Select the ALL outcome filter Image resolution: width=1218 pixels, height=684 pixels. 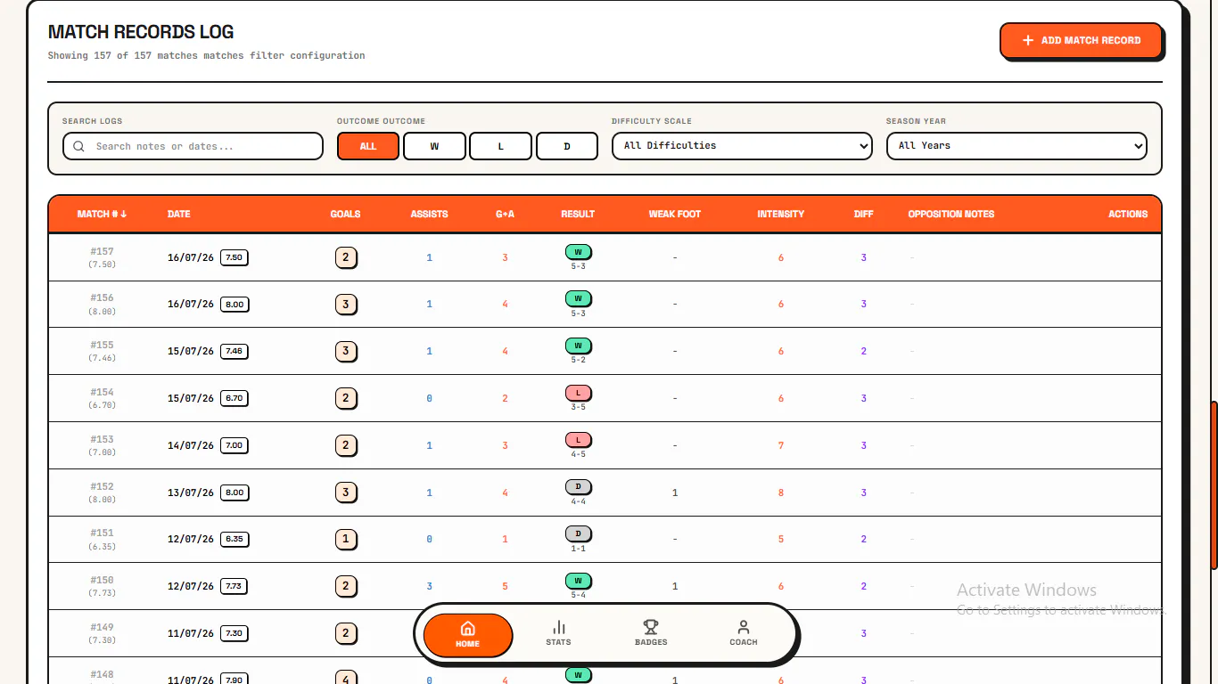point(368,146)
